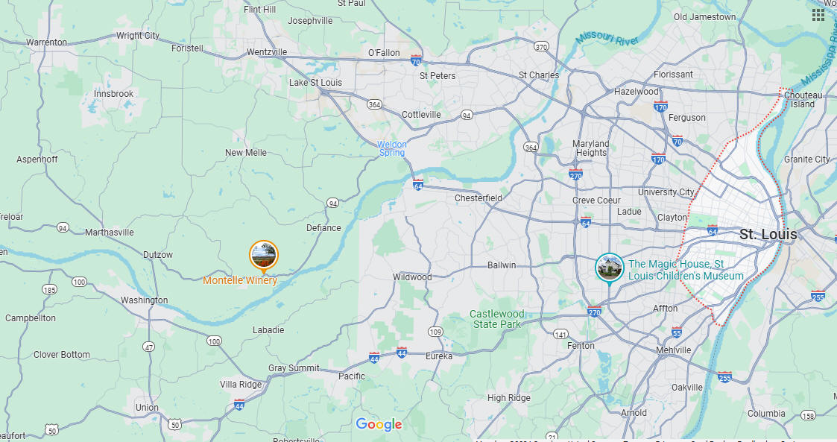Click The Magic House, St Louis Children's Museum label
The height and width of the screenshot is (442, 837).
(686, 270)
